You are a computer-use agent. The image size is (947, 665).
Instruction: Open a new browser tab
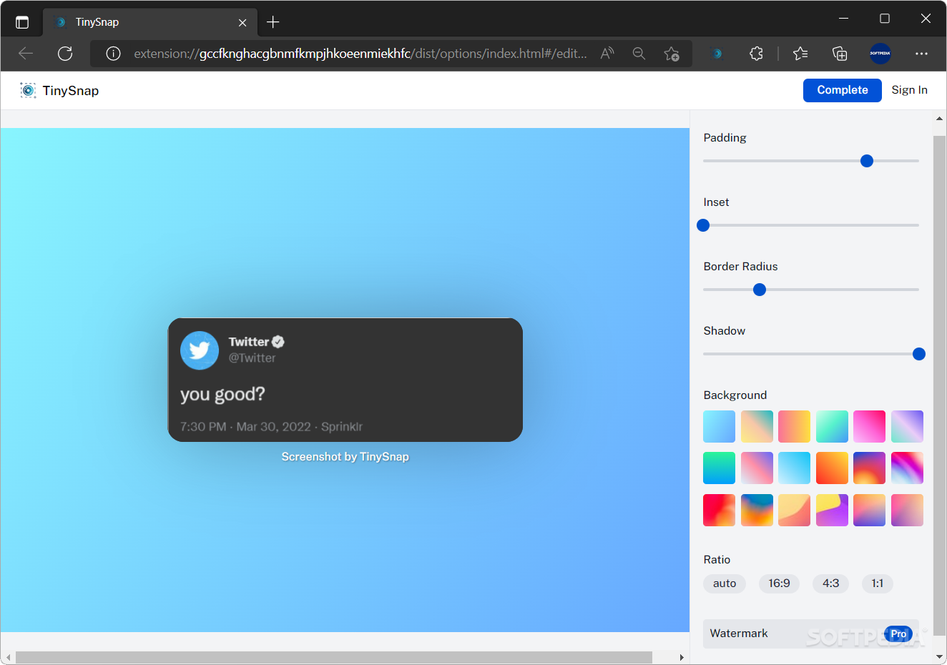273,22
